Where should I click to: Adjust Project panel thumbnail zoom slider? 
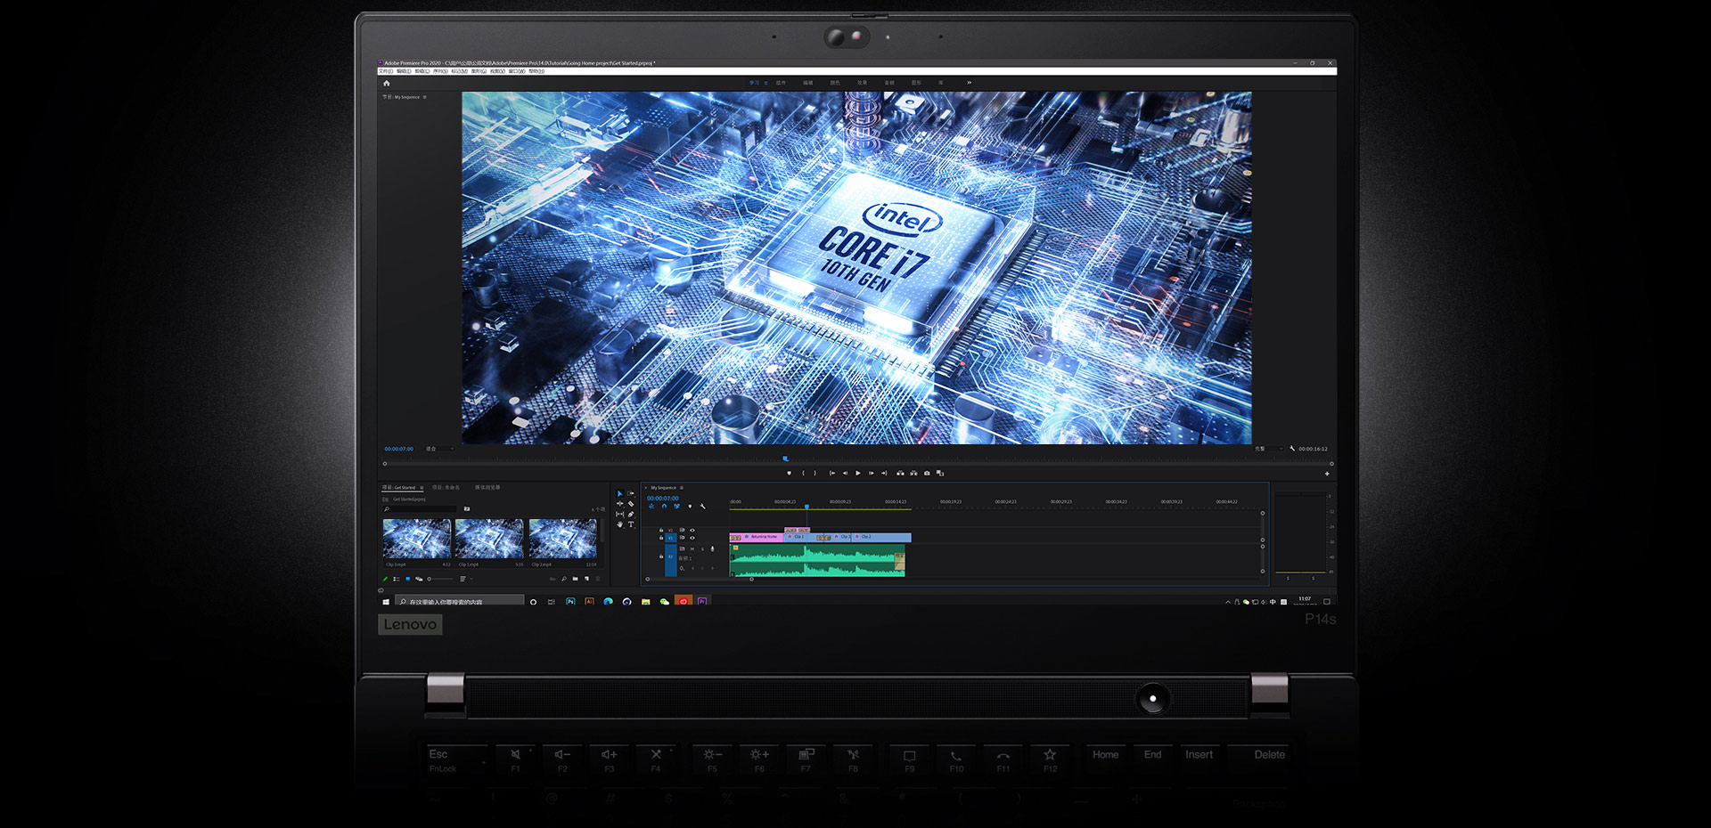coord(440,579)
